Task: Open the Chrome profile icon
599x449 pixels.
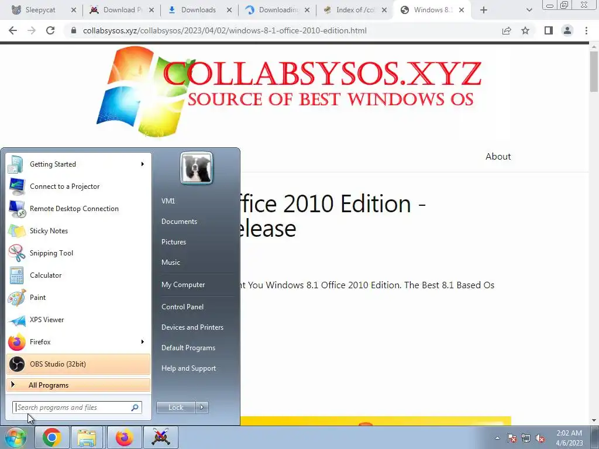Action: pyautogui.click(x=567, y=30)
